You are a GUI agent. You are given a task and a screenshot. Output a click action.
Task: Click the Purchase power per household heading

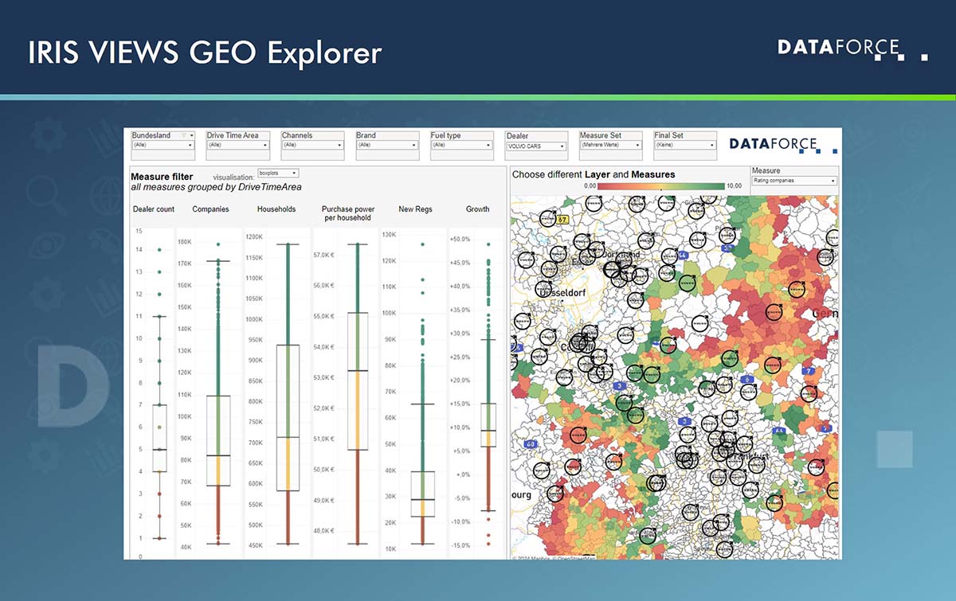[348, 213]
